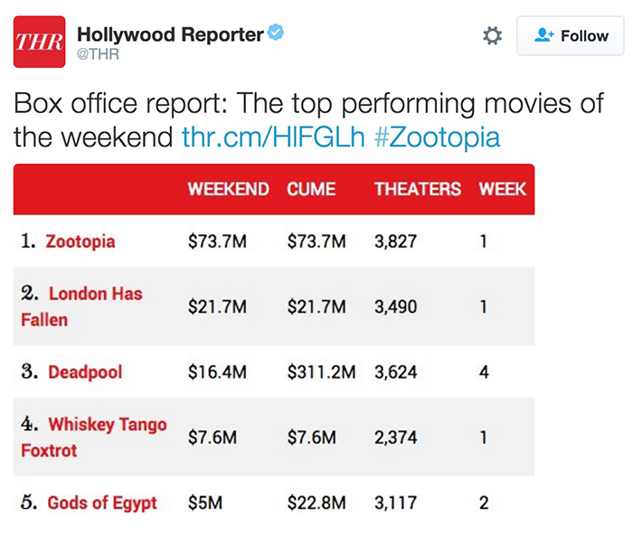The width and height of the screenshot is (633, 536).
Task: Click the THR profile avatar logo
Action: (40, 42)
